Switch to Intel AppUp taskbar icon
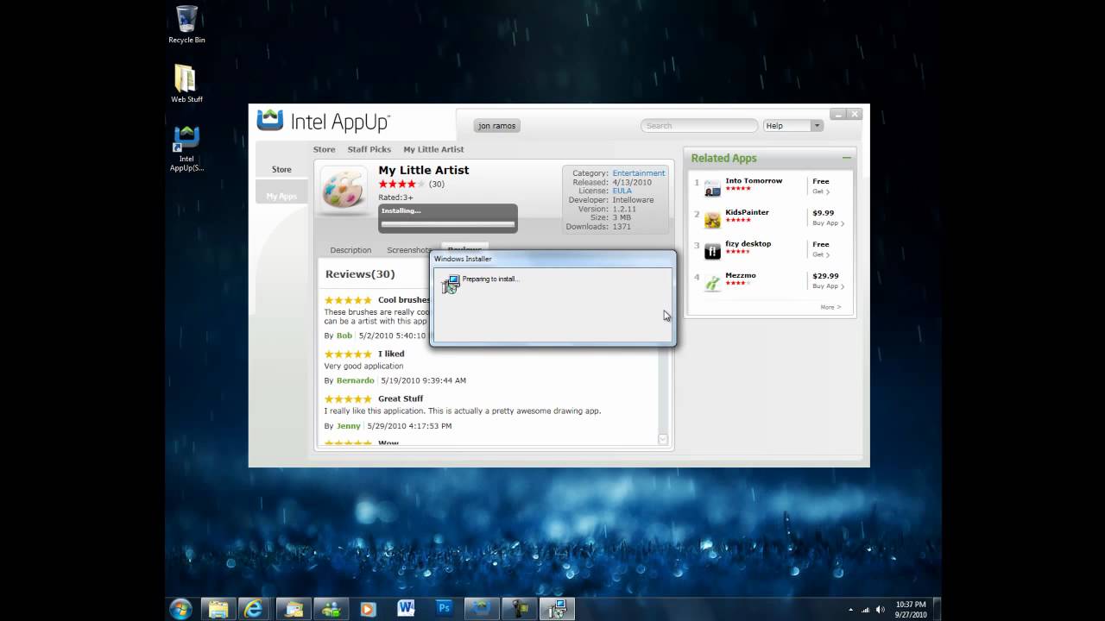 click(482, 608)
